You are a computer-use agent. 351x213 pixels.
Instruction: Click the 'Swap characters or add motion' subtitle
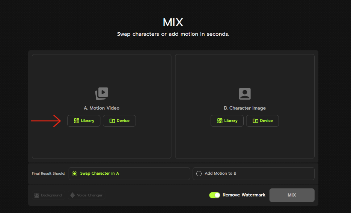pyautogui.click(x=173, y=34)
